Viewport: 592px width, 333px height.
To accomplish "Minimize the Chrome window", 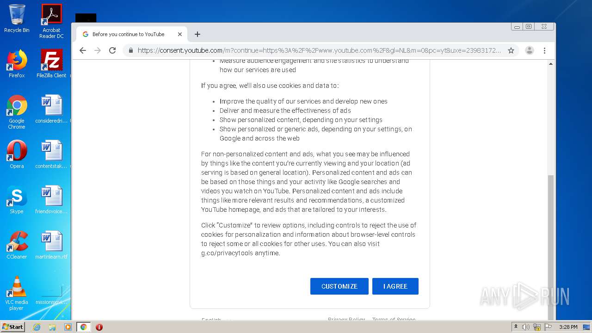I will click(517, 27).
